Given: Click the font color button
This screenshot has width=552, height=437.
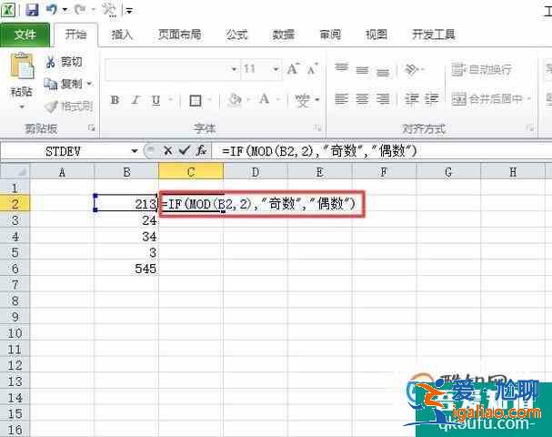Looking at the screenshot, I should coord(264,100).
